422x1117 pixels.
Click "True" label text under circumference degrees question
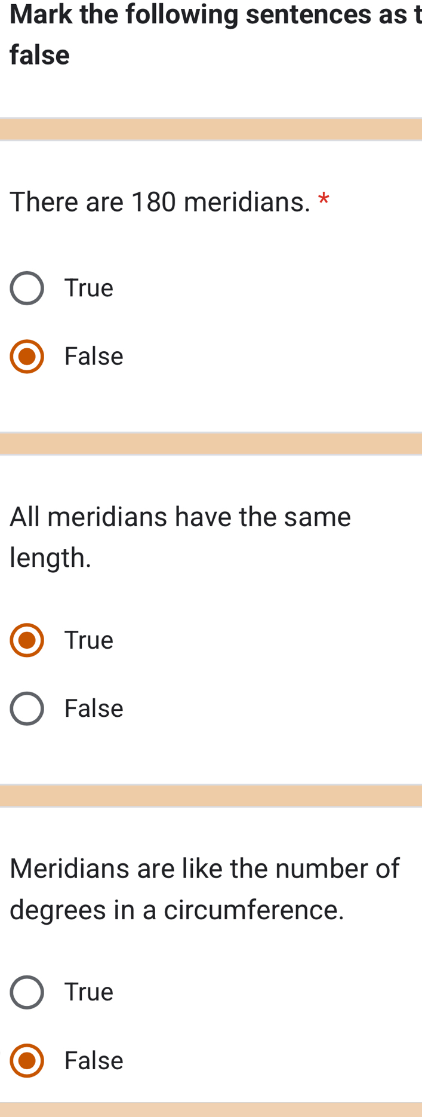[x=89, y=992]
